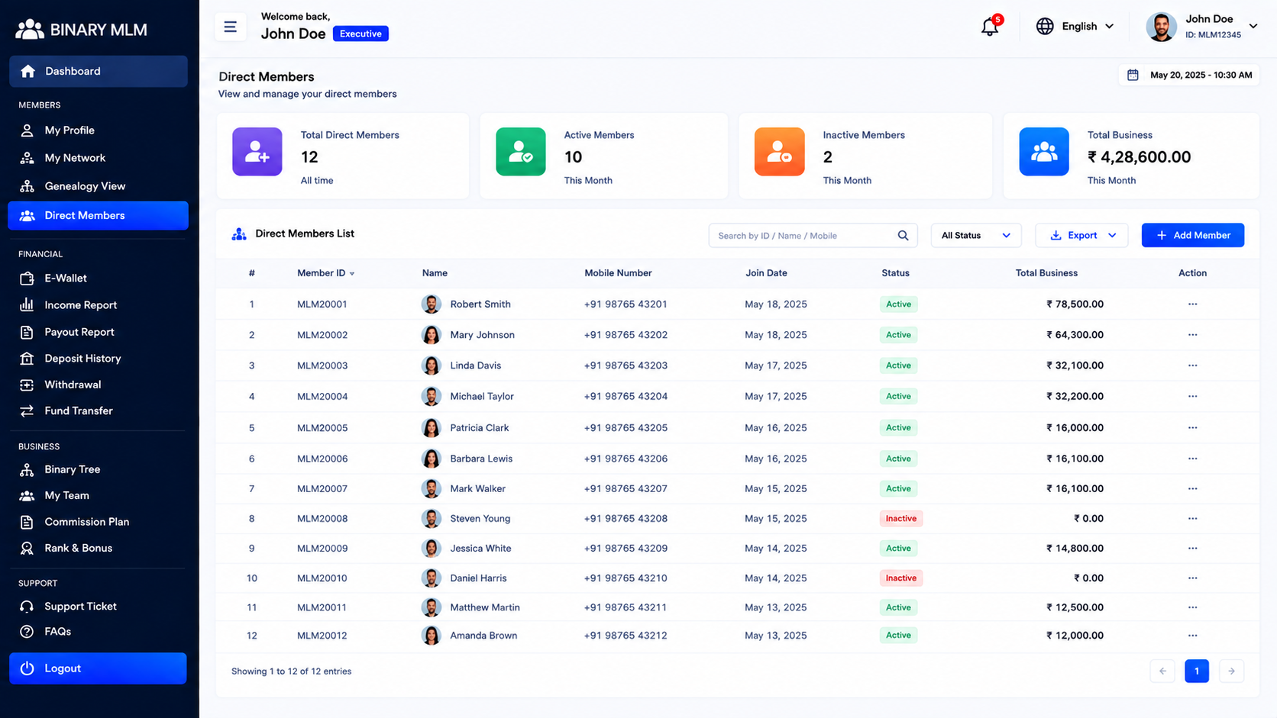The height and width of the screenshot is (718, 1277).
Task: Click the Total Direct Members purple icon
Action: coord(257,152)
